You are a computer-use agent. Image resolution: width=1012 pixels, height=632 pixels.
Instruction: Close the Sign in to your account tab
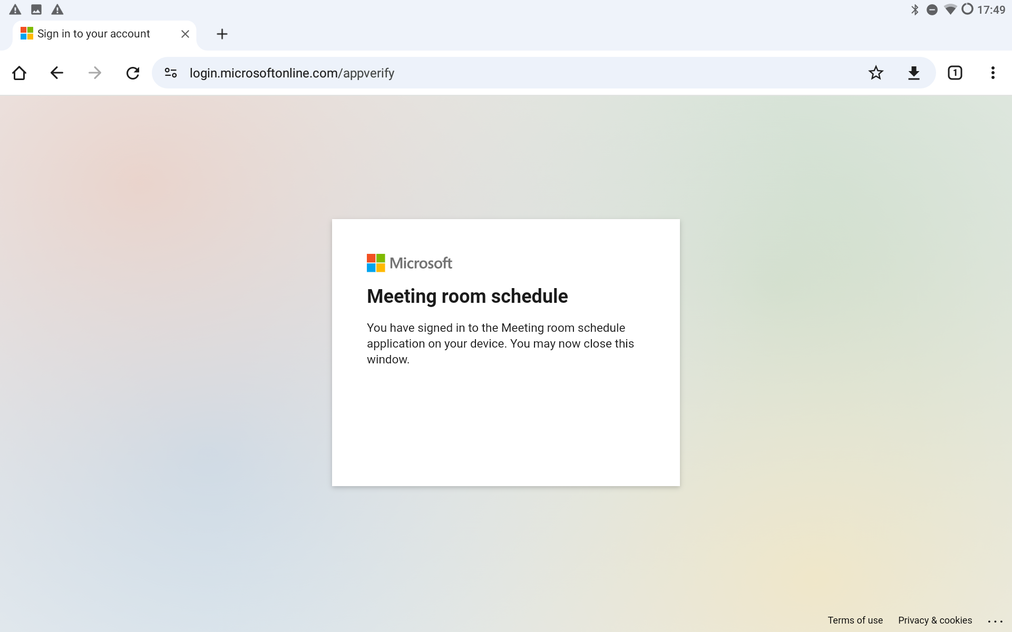pos(185,34)
